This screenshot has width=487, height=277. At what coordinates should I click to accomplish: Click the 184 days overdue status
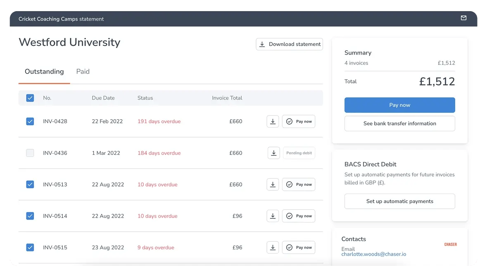tap(159, 153)
